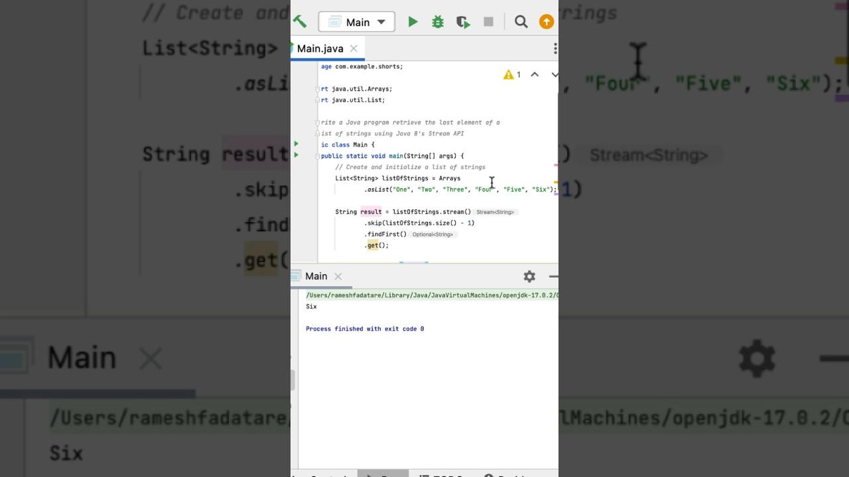Image resolution: width=849 pixels, height=477 pixels.
Task: Click the openjdk-17.0.2 path line in console
Action: 432,295
